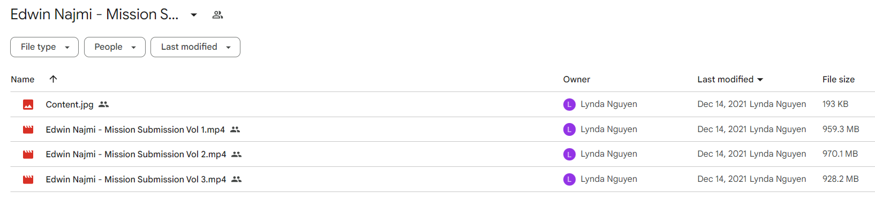Click Lynda Nguyen owner avatar on Content.jpg row
The width and height of the screenshot is (875, 207).
(569, 104)
